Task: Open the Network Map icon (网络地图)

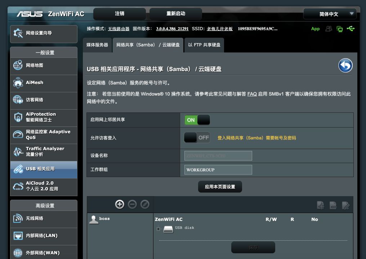Action: tap(18, 65)
